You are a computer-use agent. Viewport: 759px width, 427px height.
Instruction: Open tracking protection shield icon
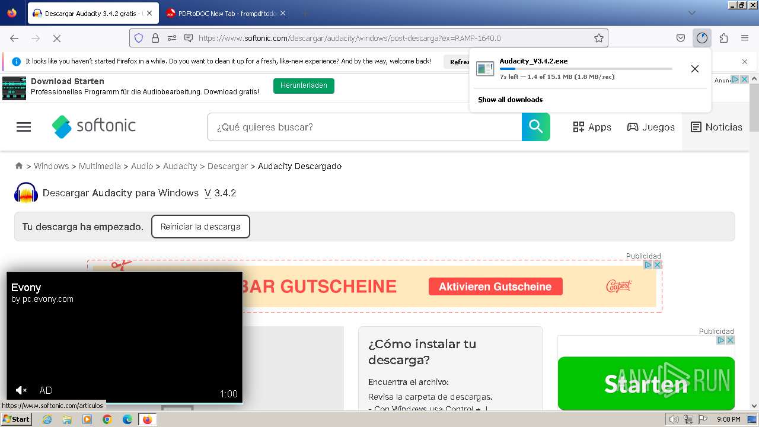point(139,38)
